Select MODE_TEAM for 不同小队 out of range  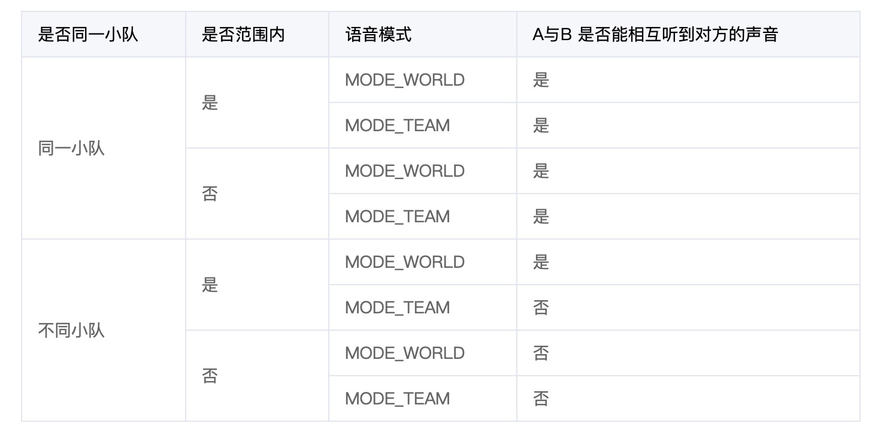(398, 398)
